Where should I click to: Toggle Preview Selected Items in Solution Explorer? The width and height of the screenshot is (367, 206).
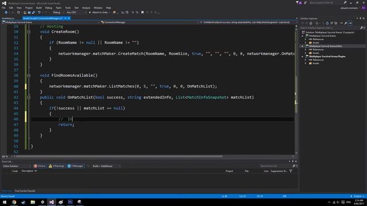pyautogui.click(x=350, y=23)
